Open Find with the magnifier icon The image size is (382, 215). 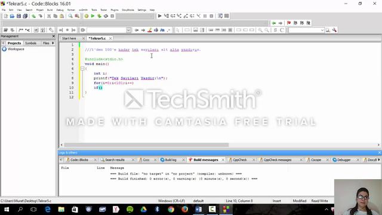[x=70, y=16]
